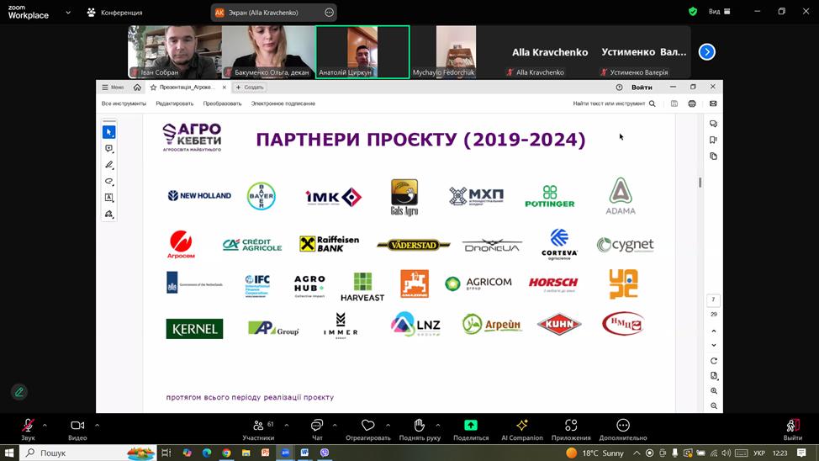
Task: Click the Acrobat email envelope icon
Action: (713, 103)
